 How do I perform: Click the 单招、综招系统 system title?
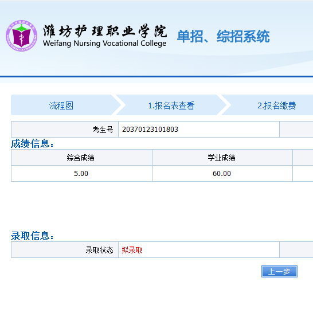click(223, 36)
